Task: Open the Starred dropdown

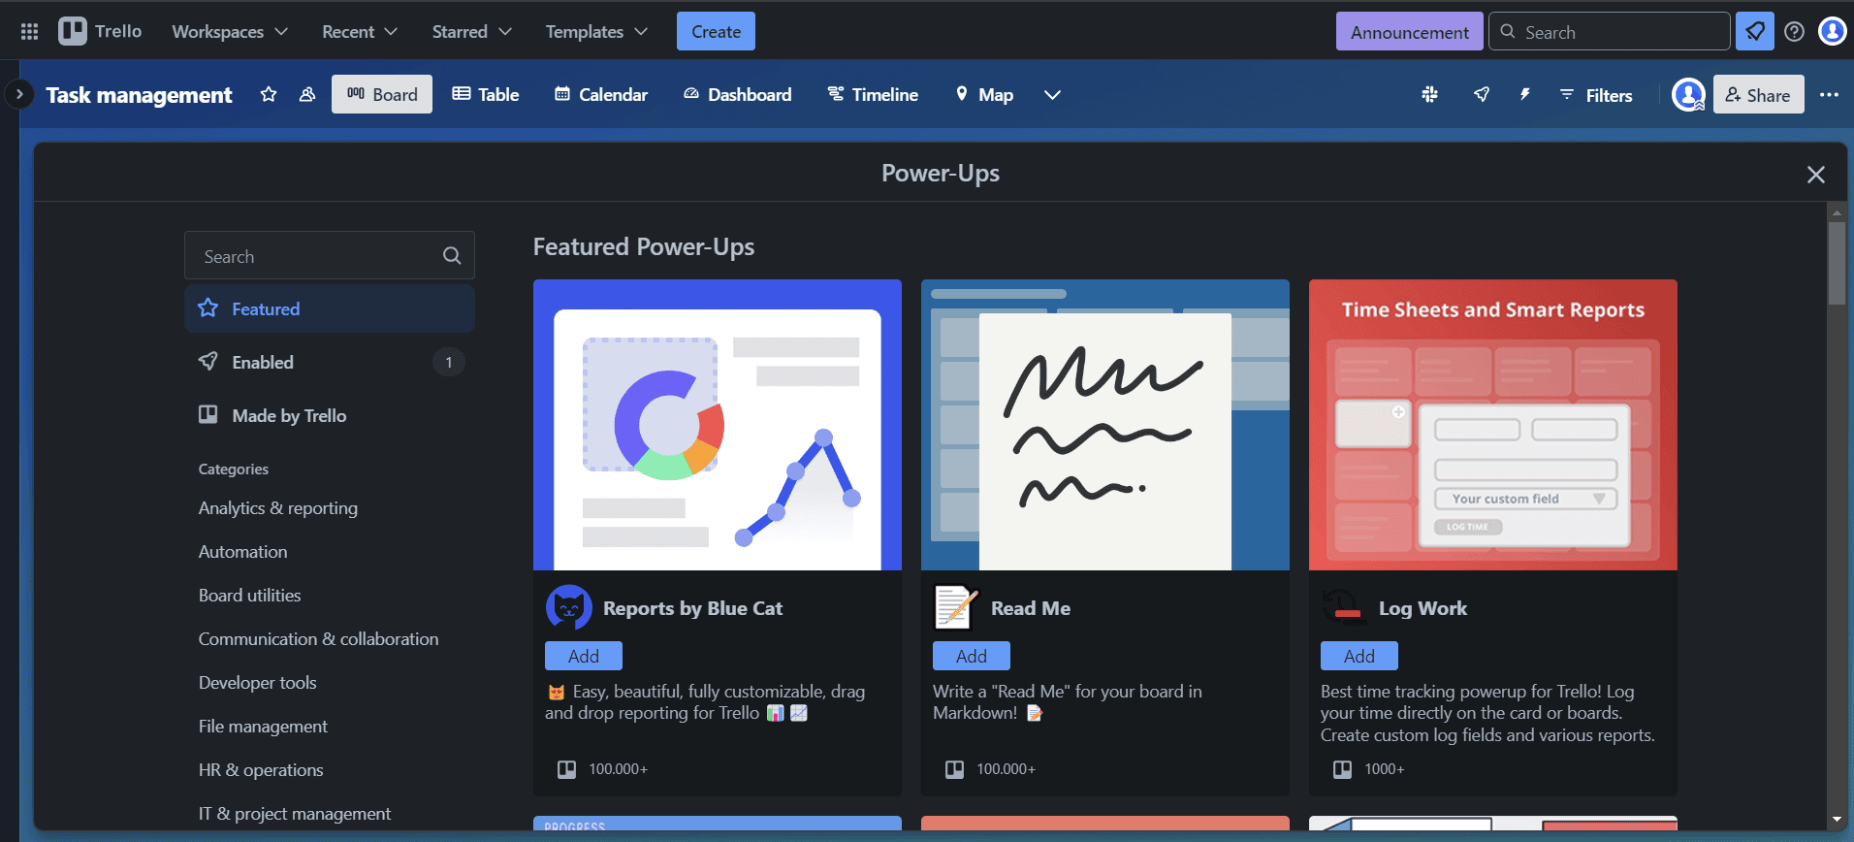Action: tap(471, 31)
